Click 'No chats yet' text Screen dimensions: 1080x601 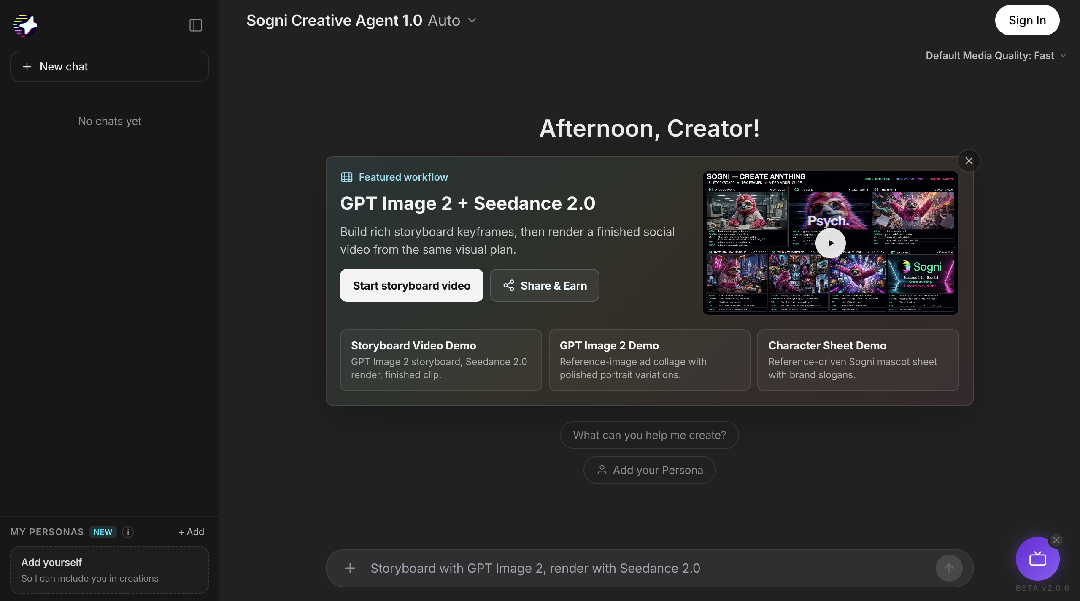110,121
